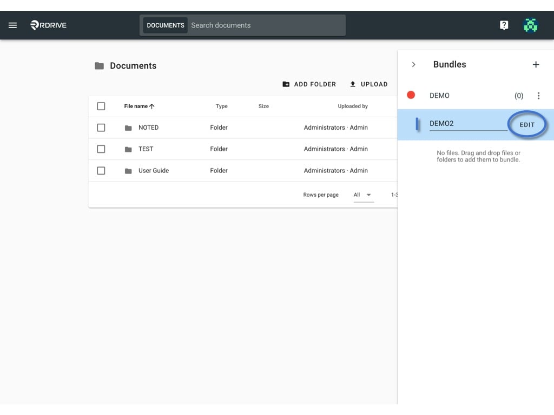554x415 pixels.
Task: Click the TEST folder icon
Action: point(128,149)
